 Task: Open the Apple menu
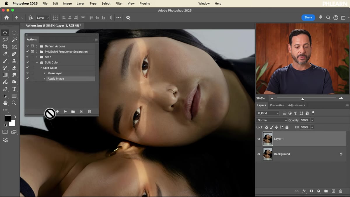coord(6,3)
